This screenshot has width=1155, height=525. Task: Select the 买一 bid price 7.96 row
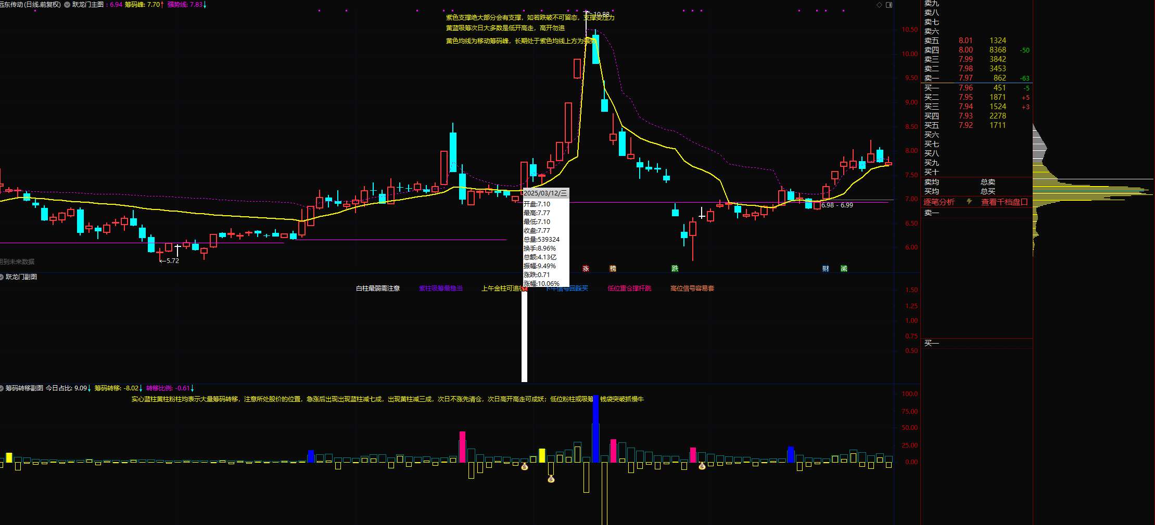[x=966, y=88]
